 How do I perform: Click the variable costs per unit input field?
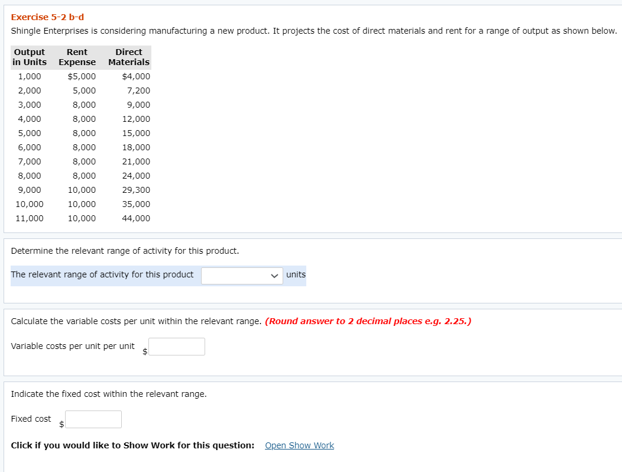(177, 347)
